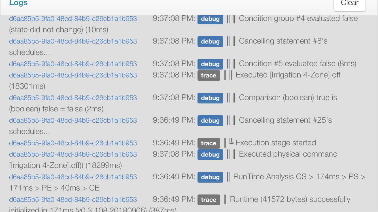
Task: Open ID link beside RunTime Analysis entry
Action: pyautogui.click(x=73, y=177)
